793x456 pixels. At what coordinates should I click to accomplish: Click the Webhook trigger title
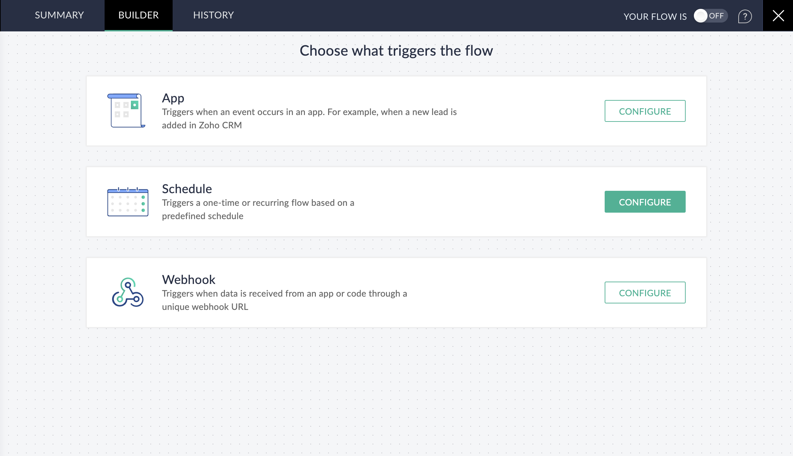coord(188,280)
